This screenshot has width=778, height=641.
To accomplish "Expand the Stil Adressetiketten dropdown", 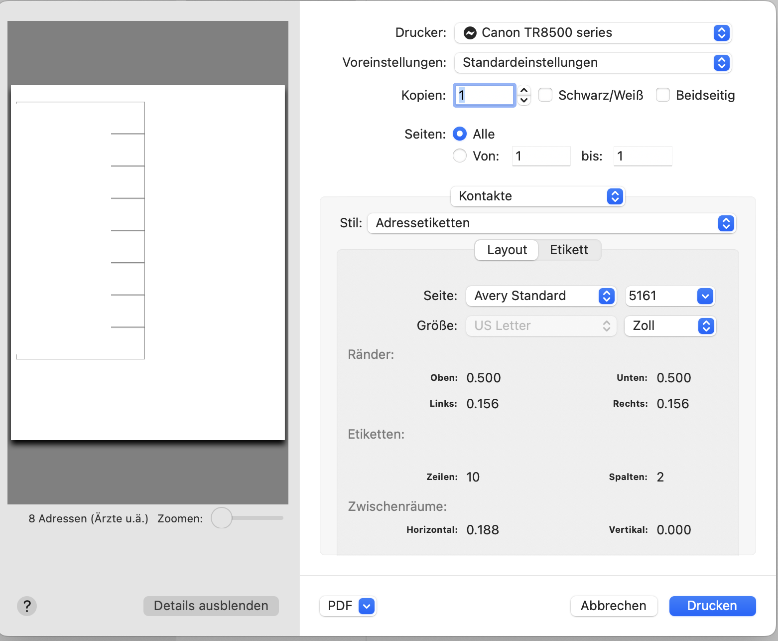I will [x=551, y=223].
